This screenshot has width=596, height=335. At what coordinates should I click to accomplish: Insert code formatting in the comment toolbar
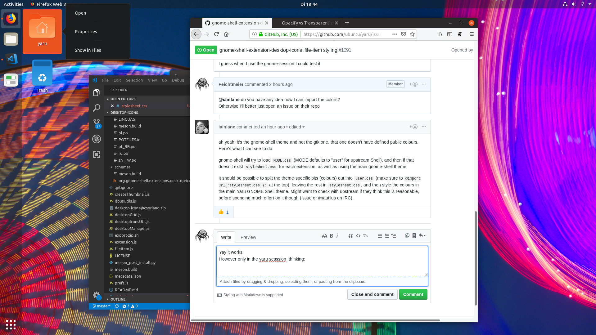click(x=358, y=236)
